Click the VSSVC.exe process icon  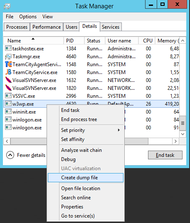coord(8,96)
